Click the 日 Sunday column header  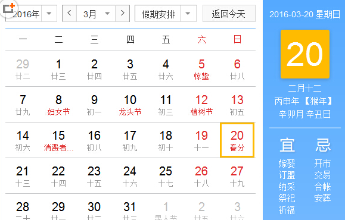click(237, 40)
